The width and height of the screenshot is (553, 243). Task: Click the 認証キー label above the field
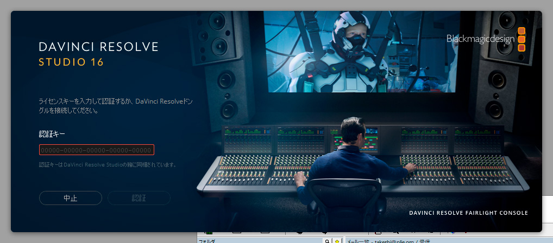pyautogui.click(x=52, y=134)
